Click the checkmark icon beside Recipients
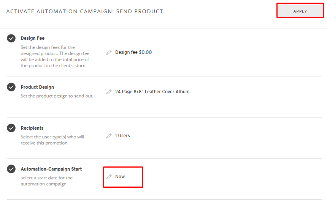 pyautogui.click(x=11, y=128)
